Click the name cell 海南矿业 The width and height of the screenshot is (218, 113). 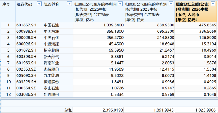[x=51, y=63]
